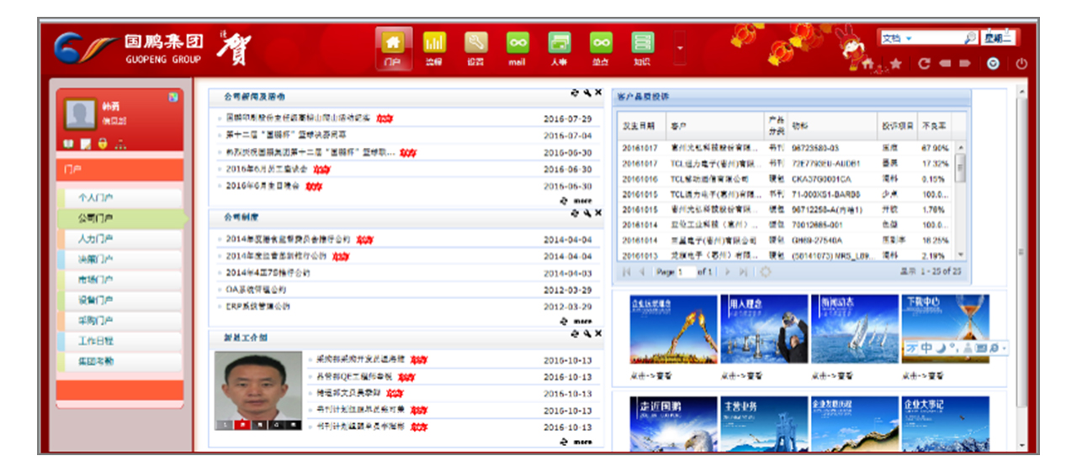The height and width of the screenshot is (472, 1077).
Task: Click the page vertical scrollbar on the right
Action: point(1021,252)
